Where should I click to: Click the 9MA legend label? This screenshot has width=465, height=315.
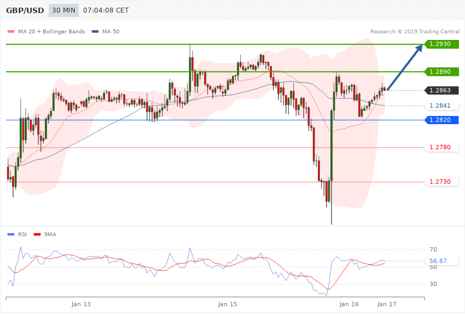[x=50, y=235]
